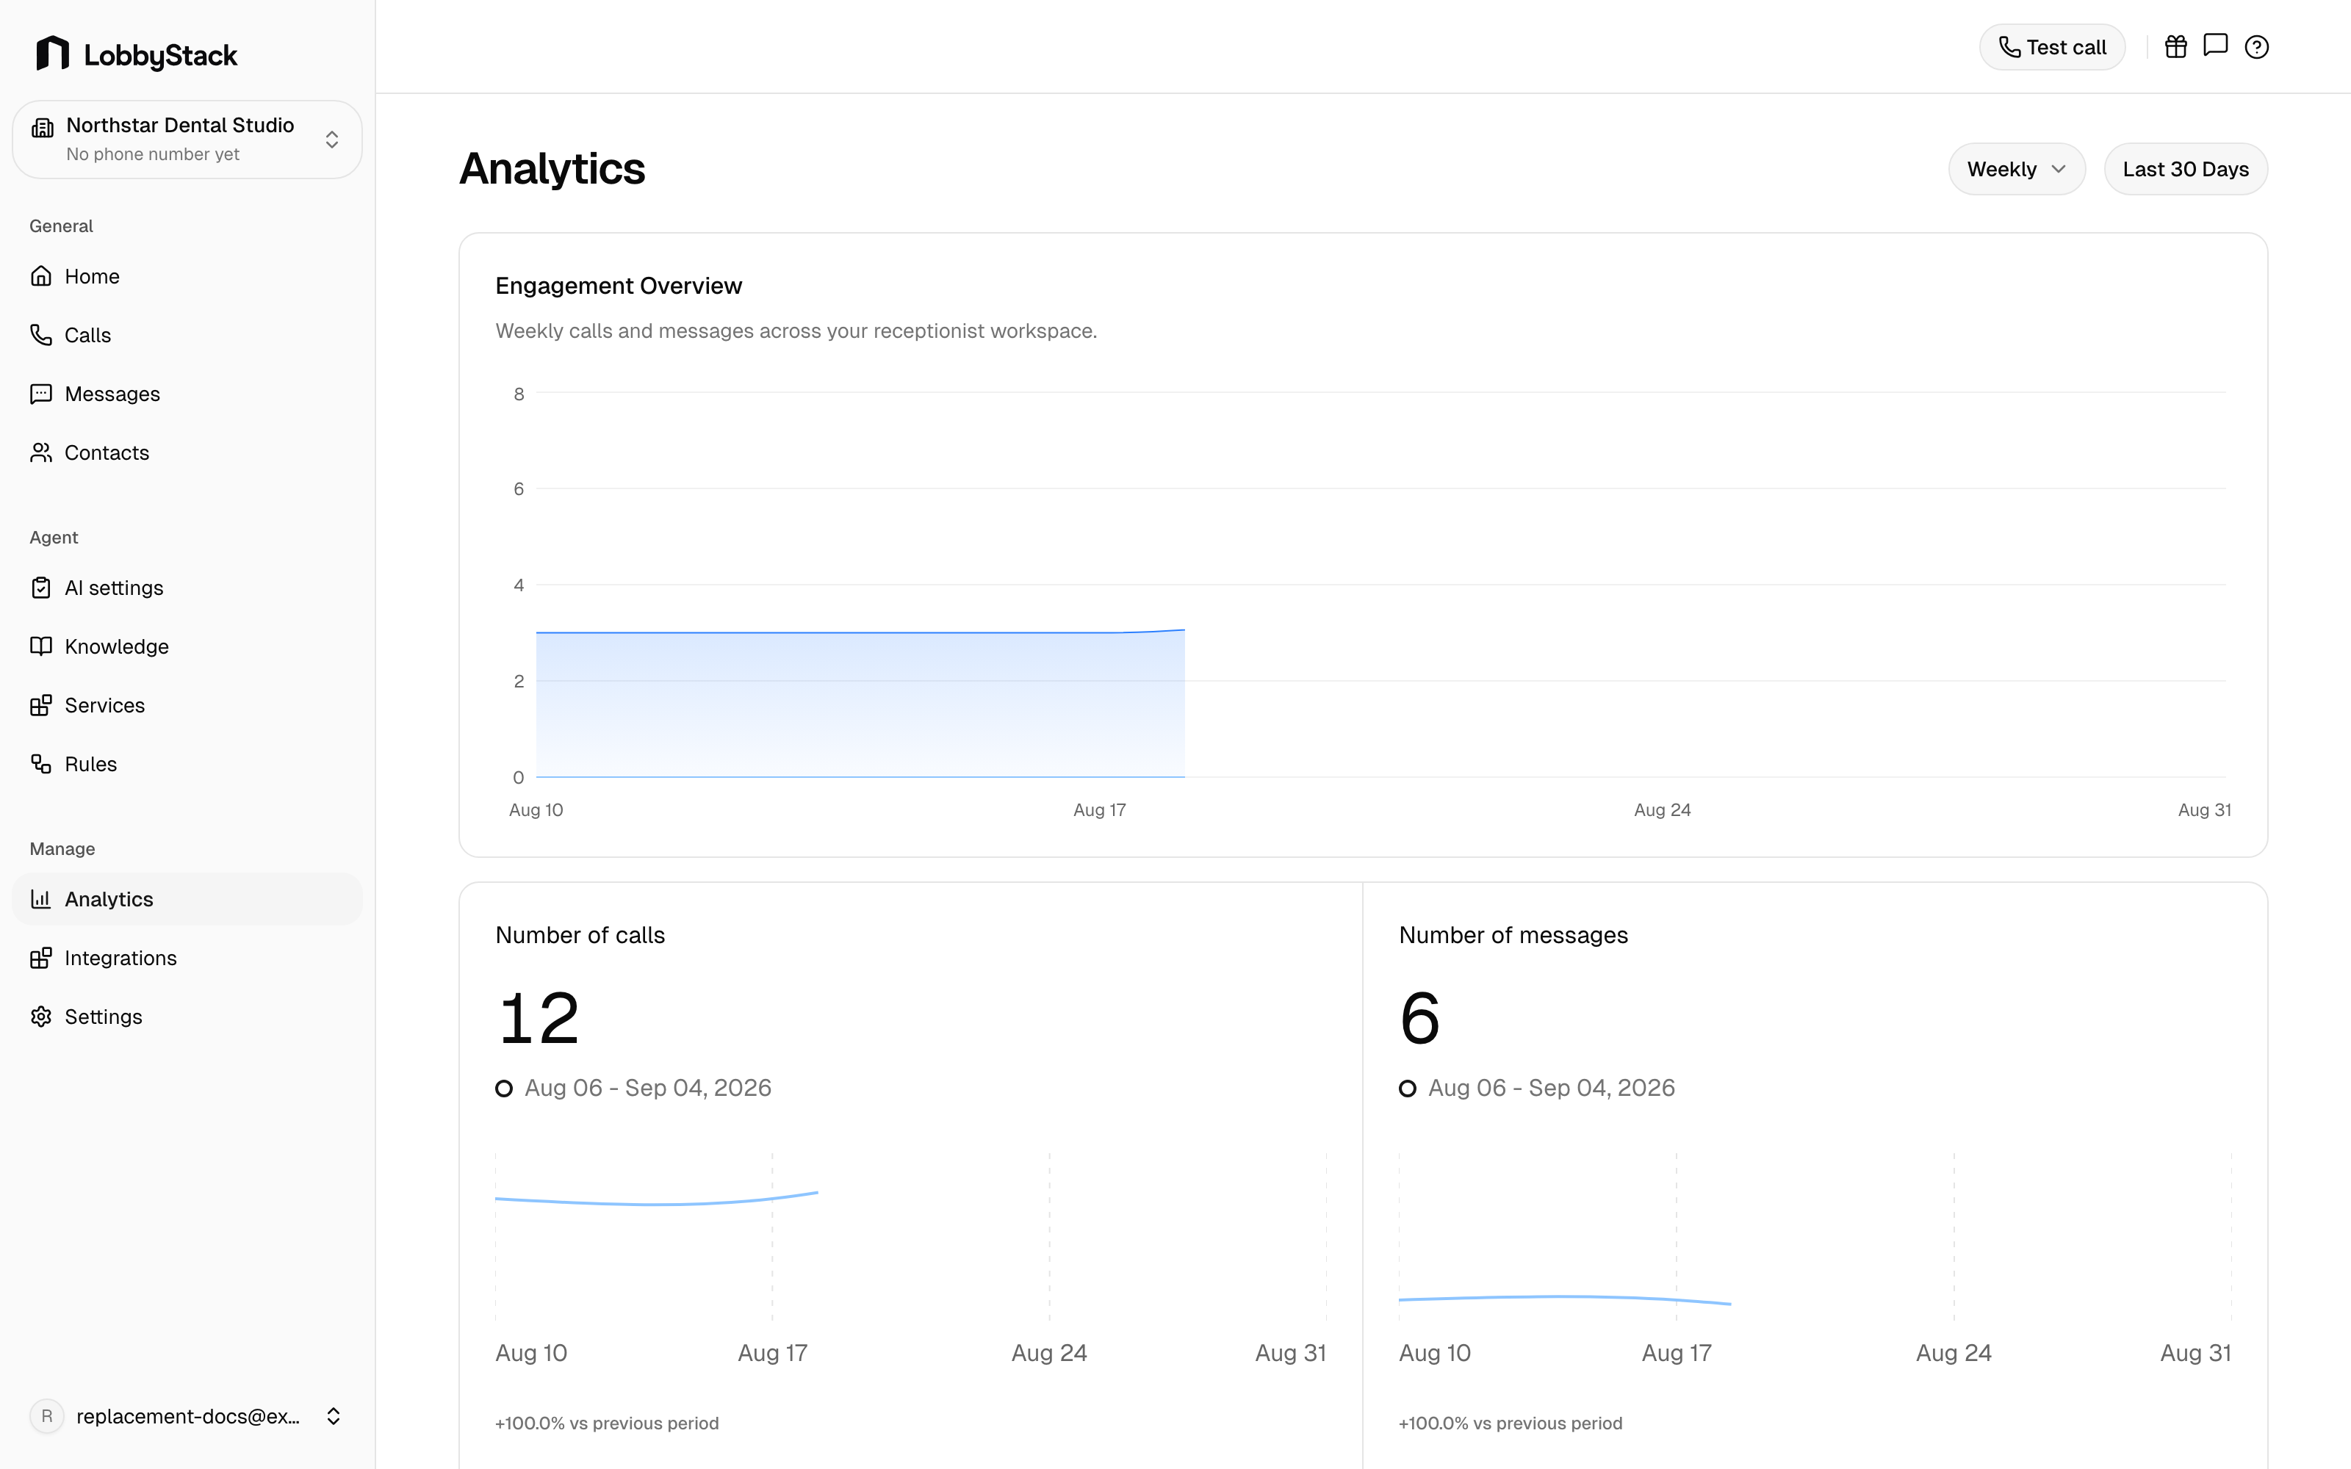Click the Number of calls sparkline

click(x=657, y=1199)
